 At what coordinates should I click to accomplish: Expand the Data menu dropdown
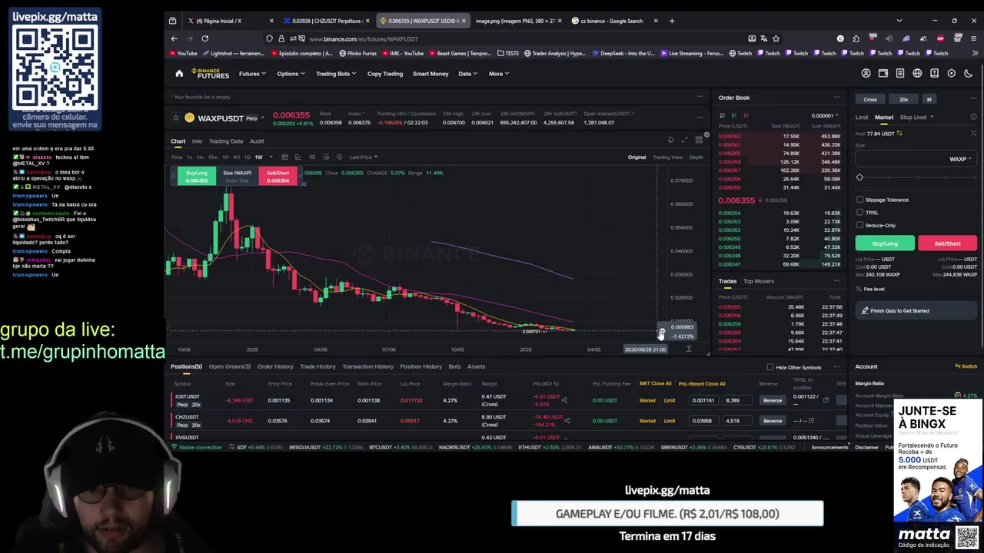click(467, 74)
